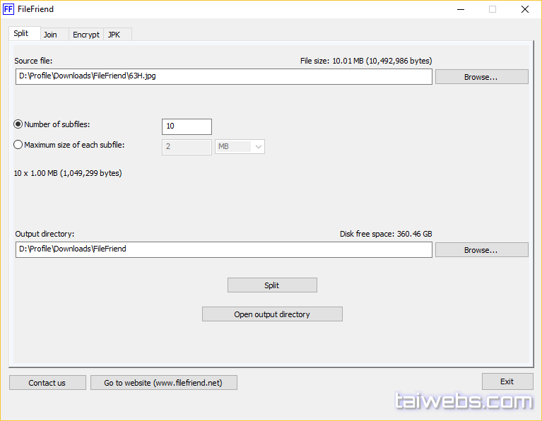Click Open output directory button
The image size is (542, 421).
272,314
